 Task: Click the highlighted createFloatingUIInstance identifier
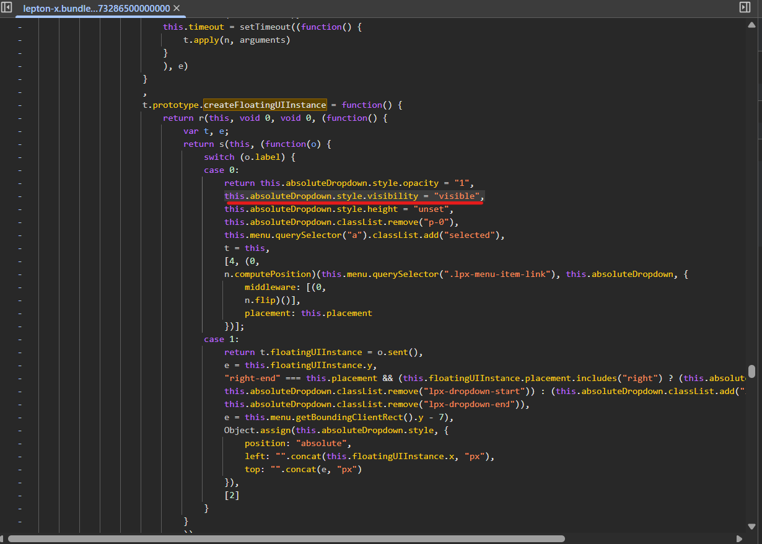click(265, 105)
